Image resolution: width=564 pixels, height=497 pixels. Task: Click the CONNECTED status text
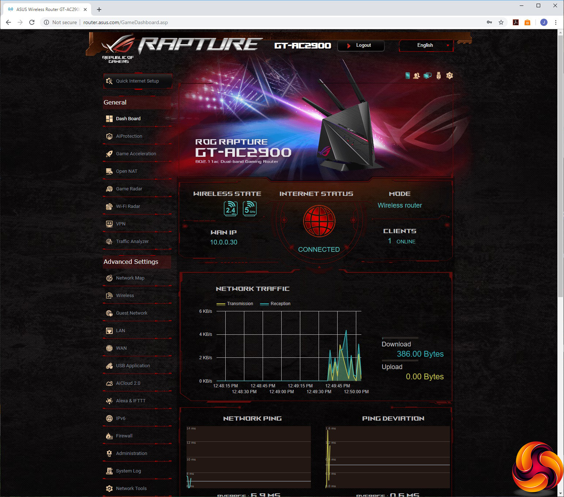(x=319, y=250)
